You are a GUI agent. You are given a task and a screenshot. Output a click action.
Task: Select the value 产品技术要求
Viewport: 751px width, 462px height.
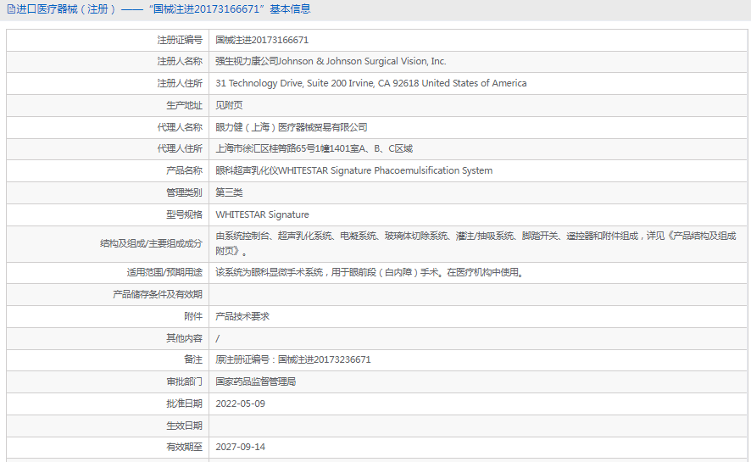[x=242, y=316]
